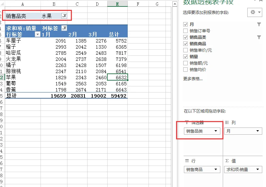The height and width of the screenshot is (187, 266).
Task: Open the 行标签 filter dropdown
Action: (37, 34)
